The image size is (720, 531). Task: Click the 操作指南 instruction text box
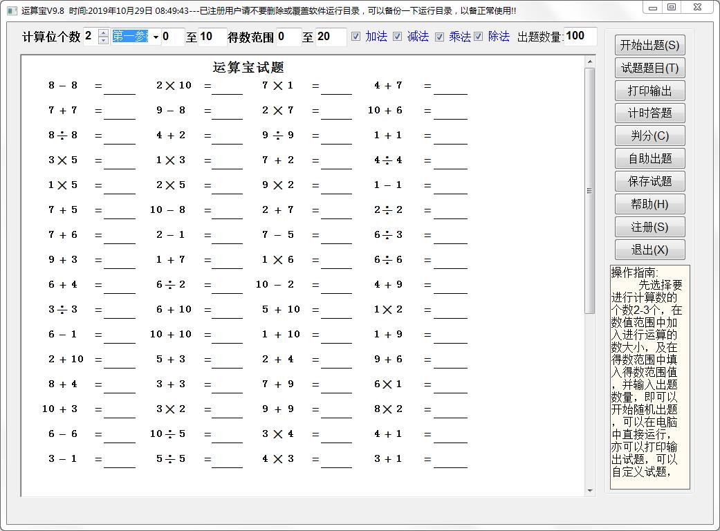pos(649,377)
